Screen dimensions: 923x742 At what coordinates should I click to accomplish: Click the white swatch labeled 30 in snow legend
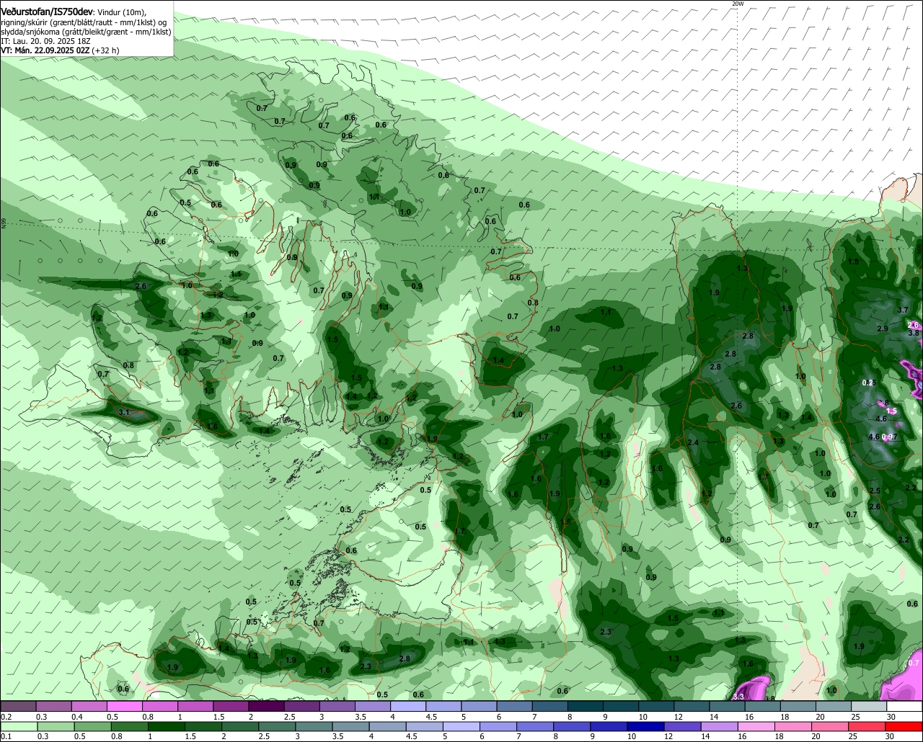pos(905,707)
